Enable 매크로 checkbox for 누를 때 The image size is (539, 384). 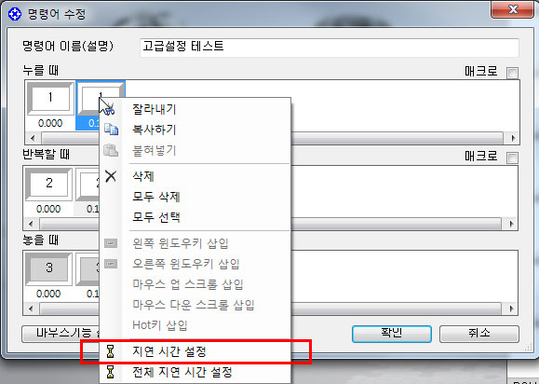pyautogui.click(x=512, y=73)
